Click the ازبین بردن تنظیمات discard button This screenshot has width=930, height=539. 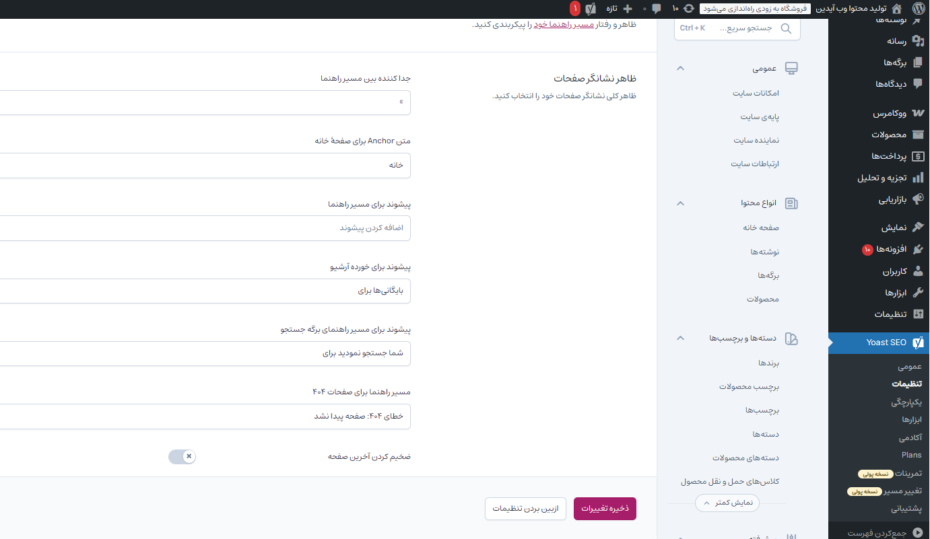[x=525, y=509]
